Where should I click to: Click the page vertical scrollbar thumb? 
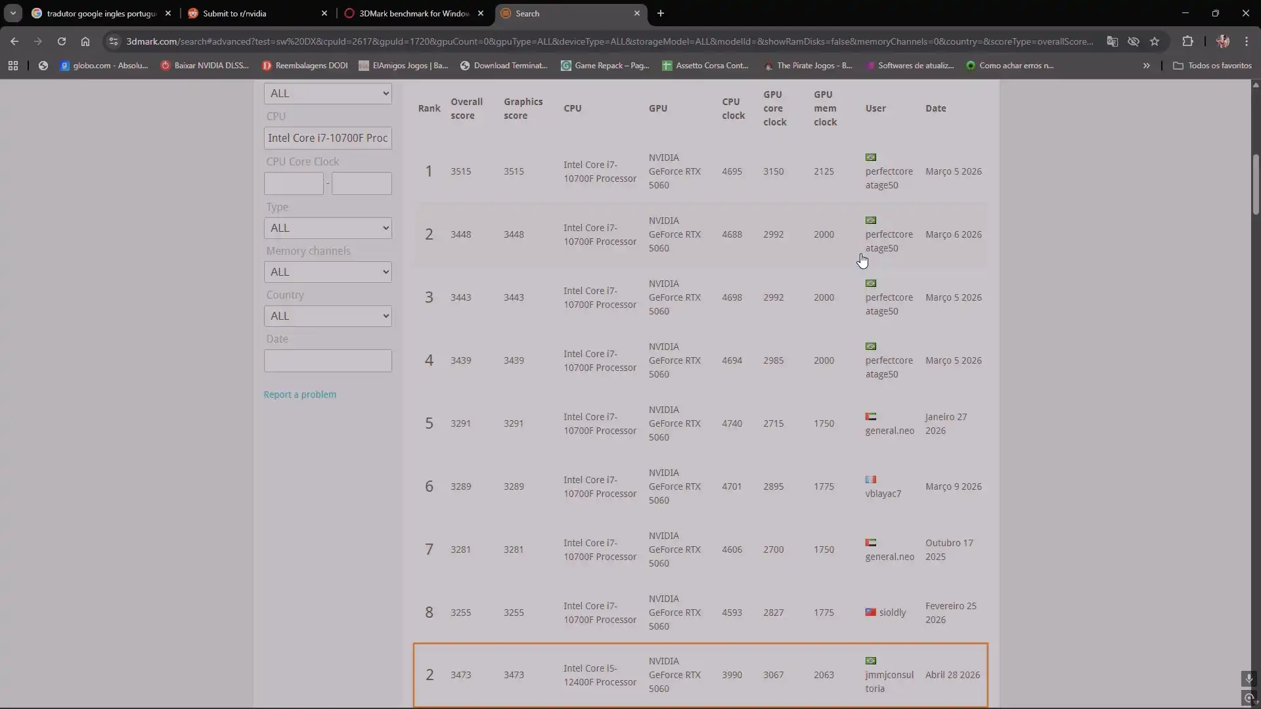point(1255,184)
